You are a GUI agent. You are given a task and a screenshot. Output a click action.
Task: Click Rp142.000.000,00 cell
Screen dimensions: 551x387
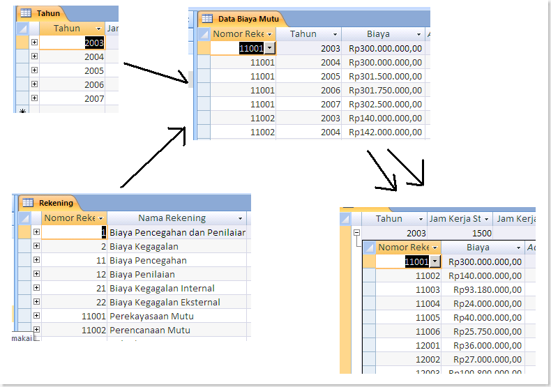coord(383,132)
